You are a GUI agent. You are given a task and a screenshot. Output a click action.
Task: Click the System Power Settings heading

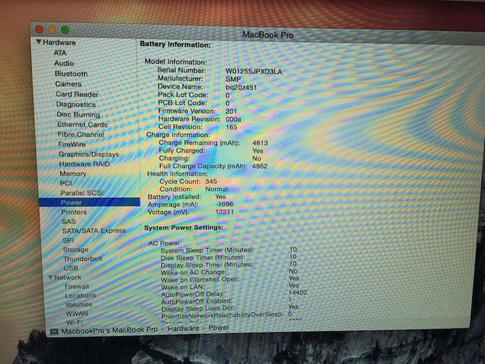183,228
